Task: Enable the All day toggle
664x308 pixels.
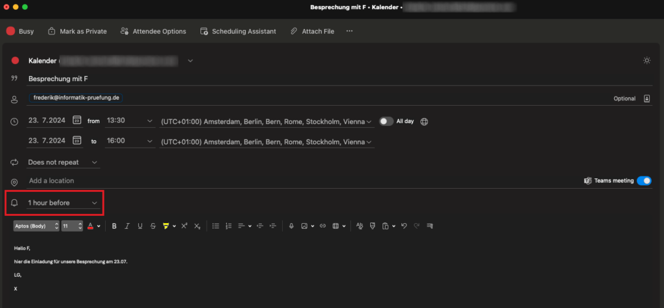Action: coord(386,121)
